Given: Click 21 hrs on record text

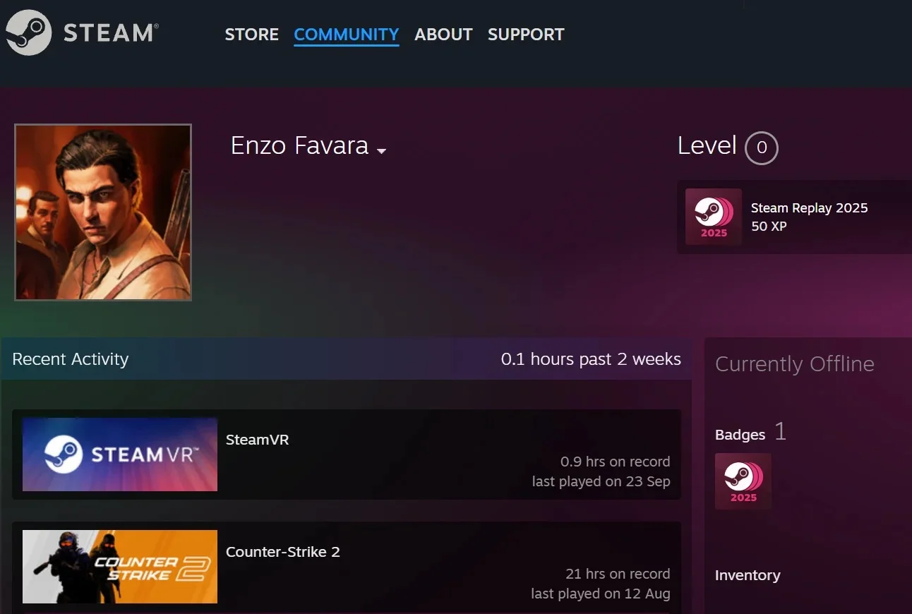Looking at the screenshot, I should pyautogui.click(x=618, y=574).
